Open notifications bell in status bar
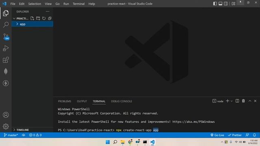260x146 pixels. (254, 135)
